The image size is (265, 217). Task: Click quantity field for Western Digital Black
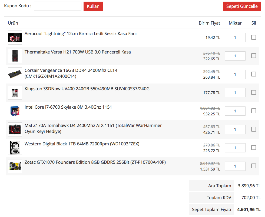235,148
